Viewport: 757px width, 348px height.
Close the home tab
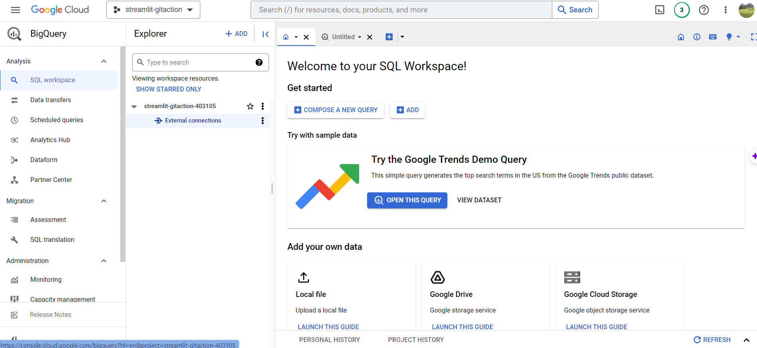(x=306, y=37)
